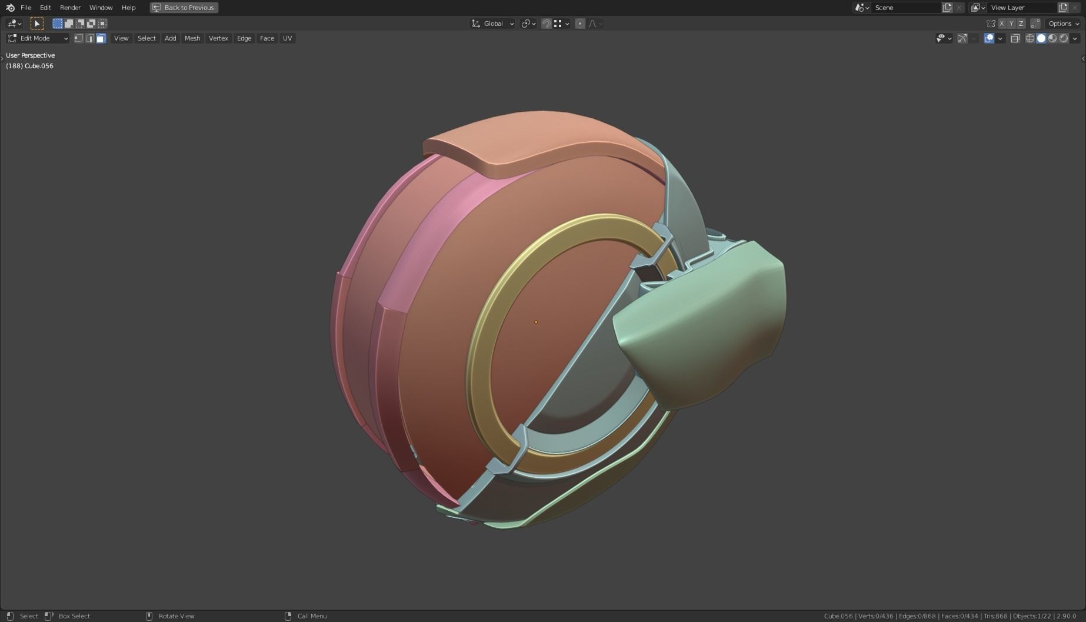Image resolution: width=1086 pixels, height=622 pixels.
Task: Toggle auto merge vertices icon
Action: point(1035,24)
